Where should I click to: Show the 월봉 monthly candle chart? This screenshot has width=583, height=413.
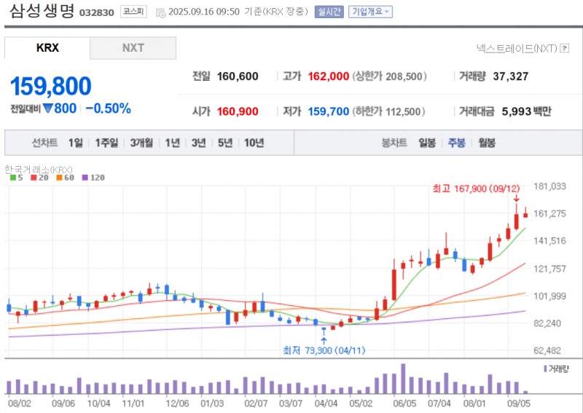[487, 143]
